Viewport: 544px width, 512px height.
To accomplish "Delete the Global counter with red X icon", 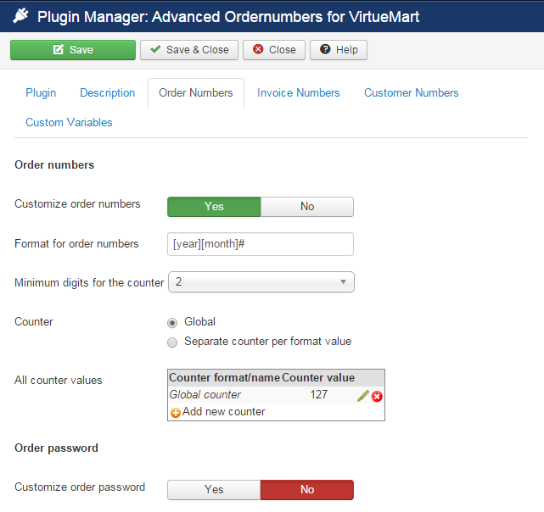I will [x=377, y=396].
